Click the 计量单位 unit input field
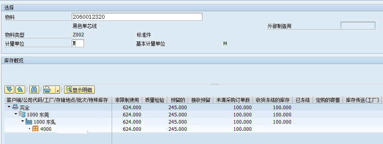Image resolution: width=383 pixels, height=144 pixels. pos(78,44)
